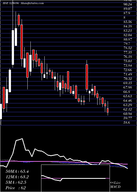The height and width of the screenshot is (192, 137).
Task: Select the 70.32 price axis label
Action: 128,79
